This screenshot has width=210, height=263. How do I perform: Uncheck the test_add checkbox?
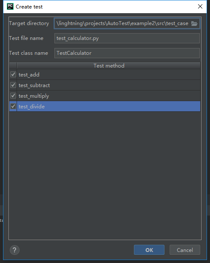tap(13, 74)
